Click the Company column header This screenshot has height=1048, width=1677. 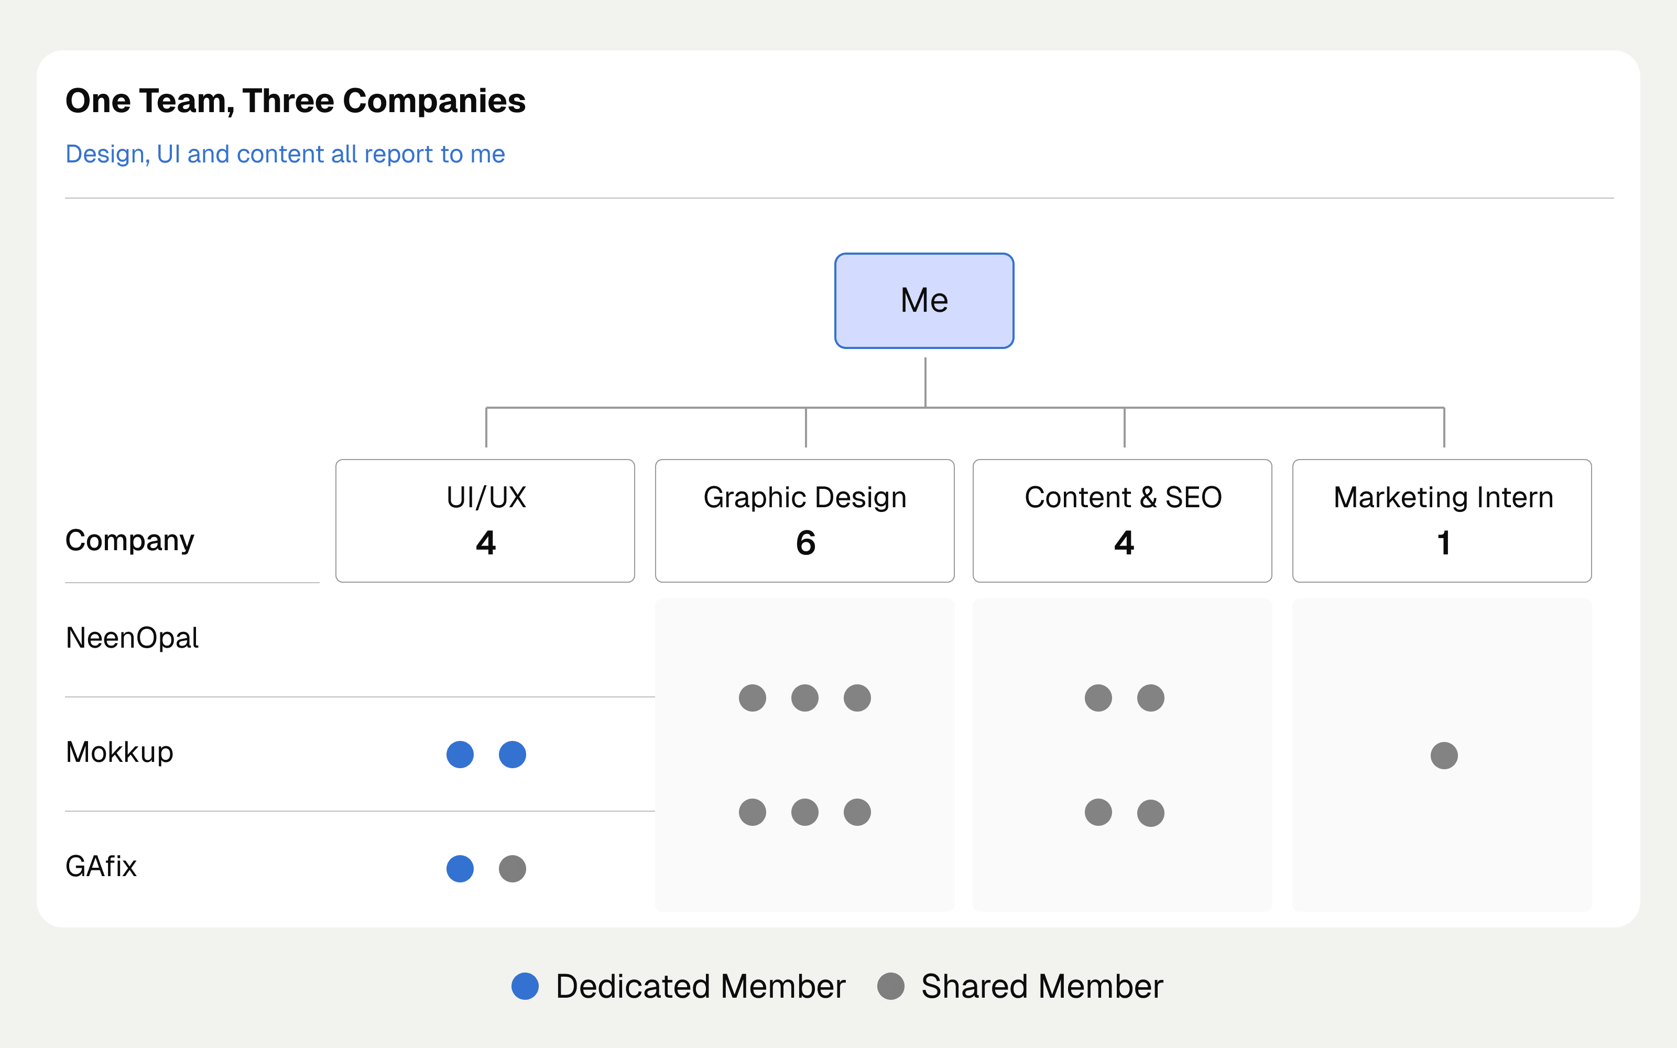click(129, 540)
